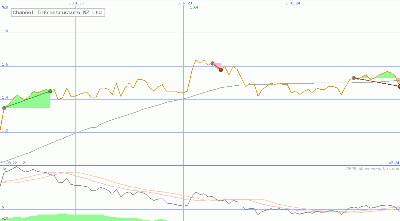The width and height of the screenshot is (400, 221).
Task: Click the 22.08.22 start date label
Action: tap(9, 163)
